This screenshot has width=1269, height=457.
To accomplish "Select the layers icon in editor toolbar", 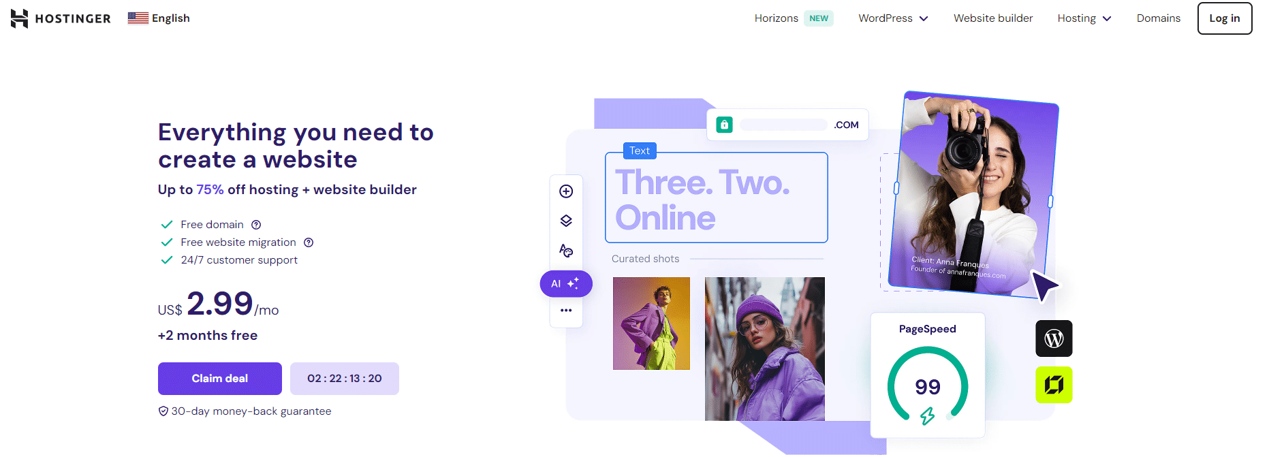I will pos(566,221).
